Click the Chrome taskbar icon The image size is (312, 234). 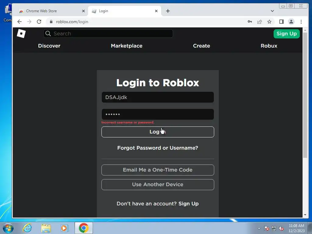(83, 228)
